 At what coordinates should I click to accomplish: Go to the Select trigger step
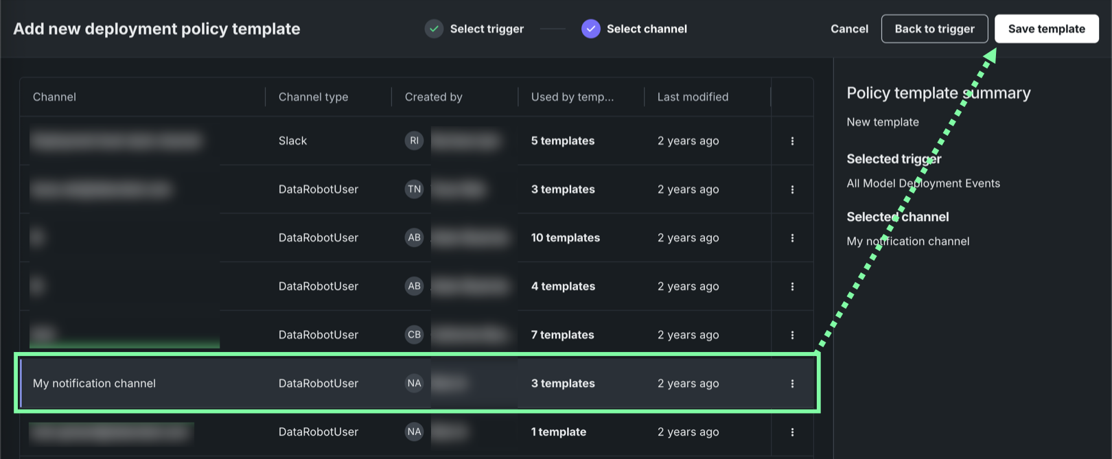pos(474,29)
